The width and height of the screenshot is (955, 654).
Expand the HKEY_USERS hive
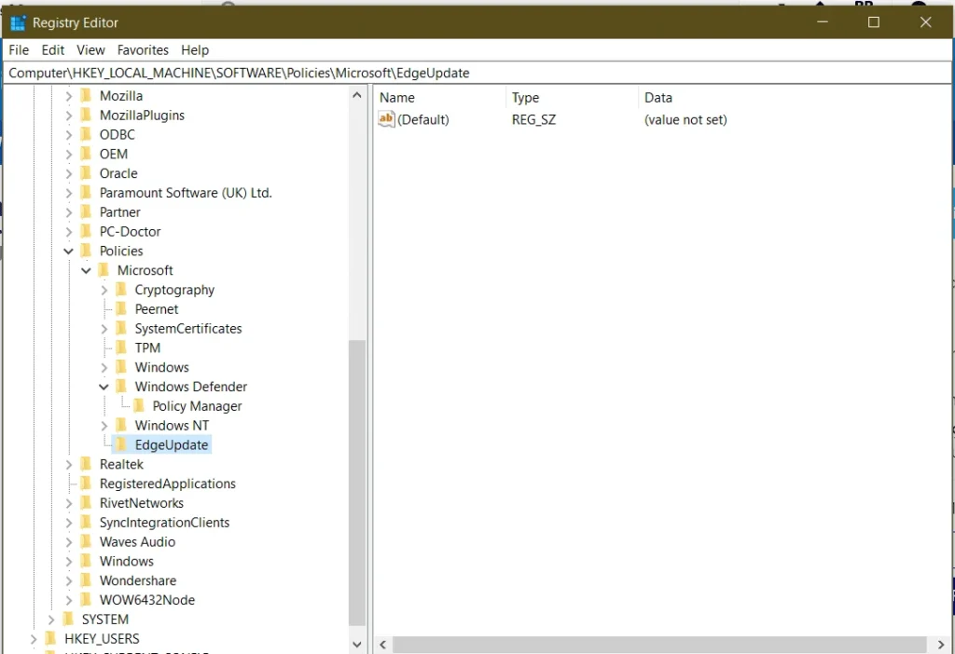[33, 639]
